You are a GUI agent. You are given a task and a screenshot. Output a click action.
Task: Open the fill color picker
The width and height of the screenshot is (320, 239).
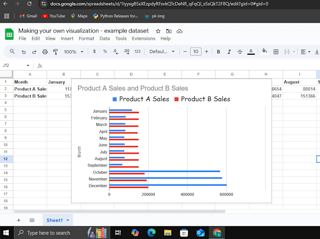(264, 51)
